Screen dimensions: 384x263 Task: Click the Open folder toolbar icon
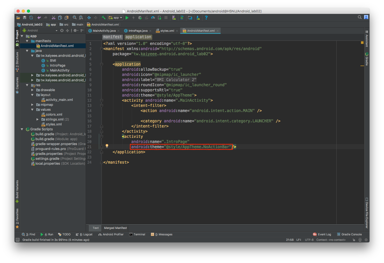(x=18, y=18)
